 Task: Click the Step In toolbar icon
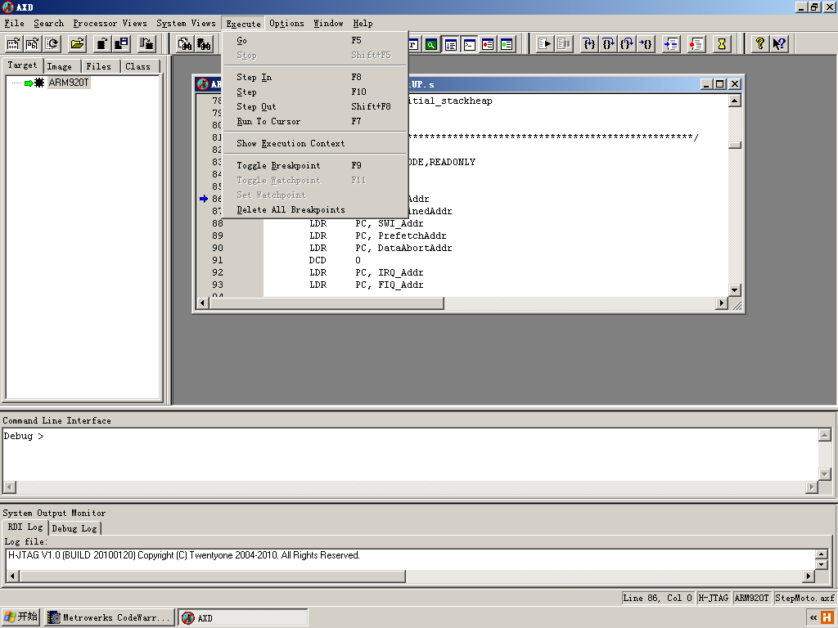[x=589, y=44]
